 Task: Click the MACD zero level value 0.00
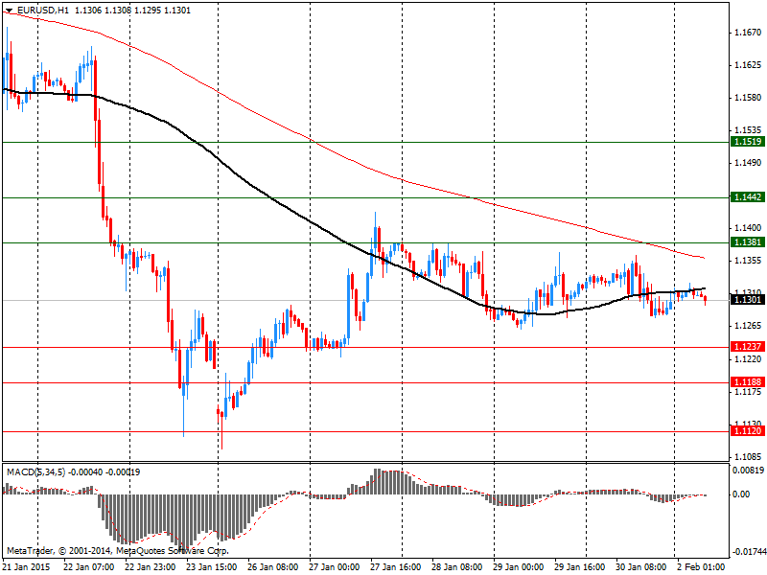(x=741, y=494)
